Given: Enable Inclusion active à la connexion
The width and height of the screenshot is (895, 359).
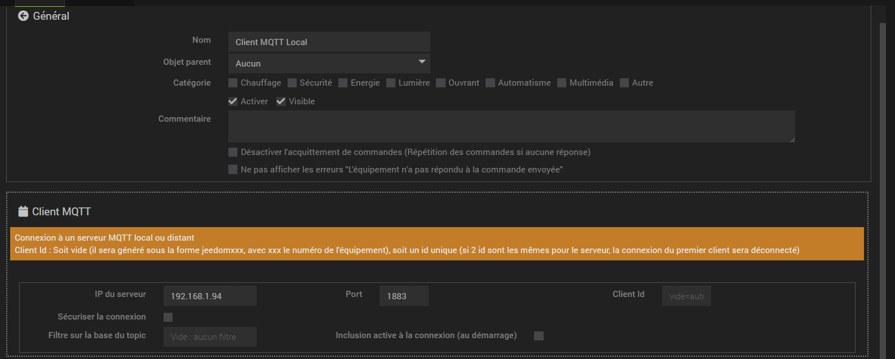Looking at the screenshot, I should pyautogui.click(x=539, y=336).
